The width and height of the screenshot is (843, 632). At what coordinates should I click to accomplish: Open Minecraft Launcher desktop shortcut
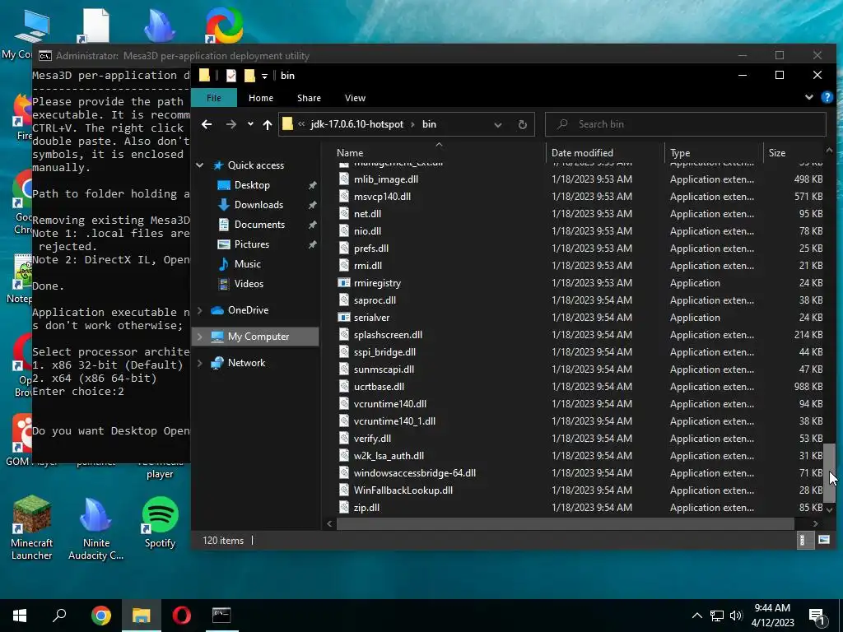pos(32,527)
